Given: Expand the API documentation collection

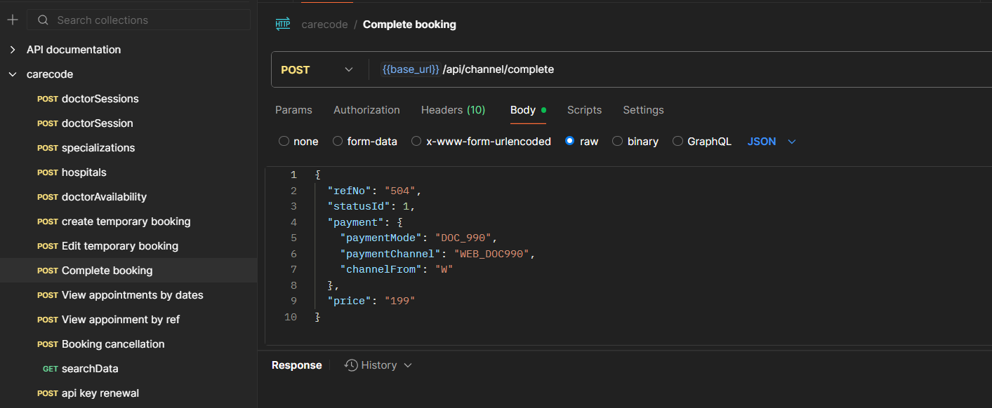Looking at the screenshot, I should coord(12,50).
